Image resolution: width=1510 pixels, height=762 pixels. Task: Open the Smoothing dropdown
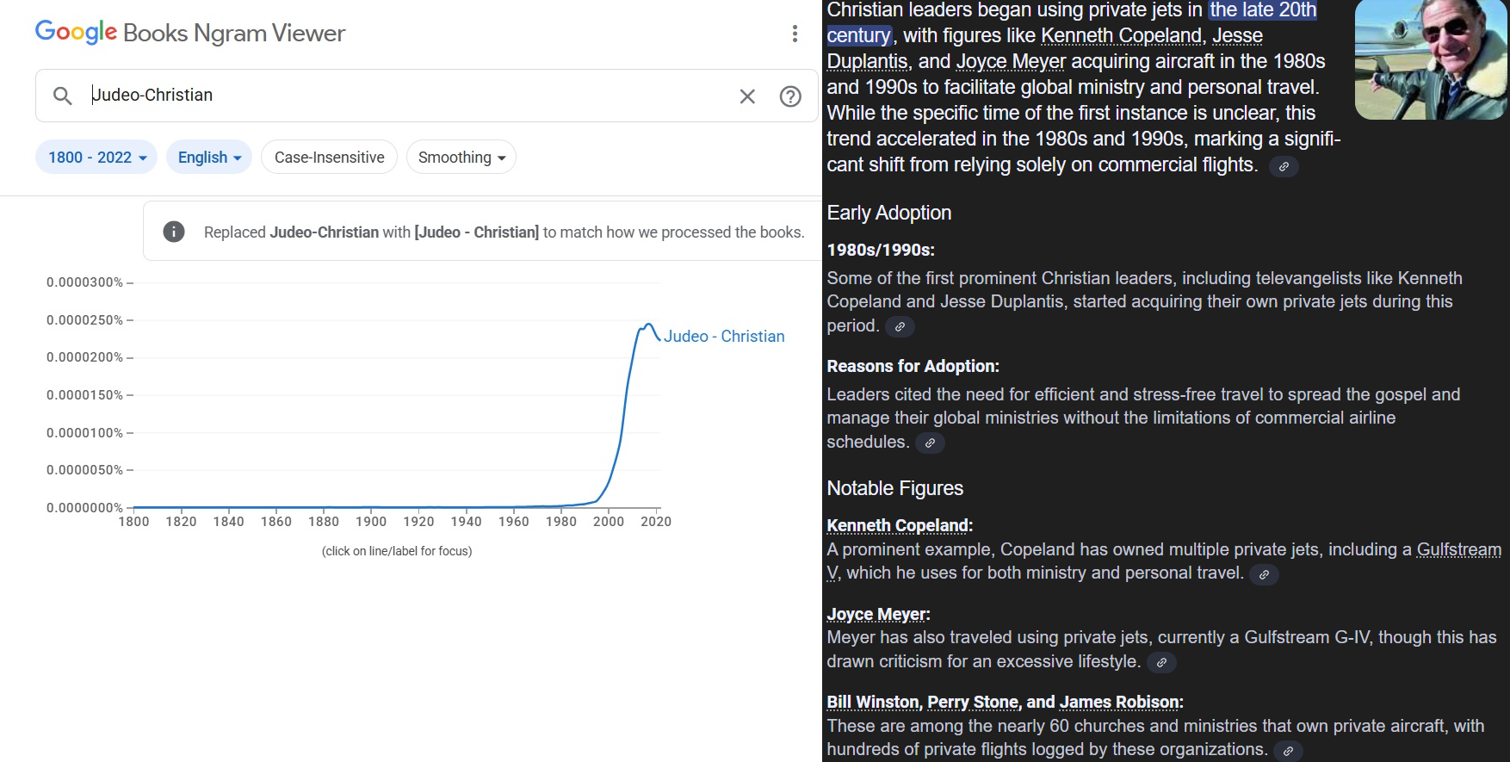point(461,158)
